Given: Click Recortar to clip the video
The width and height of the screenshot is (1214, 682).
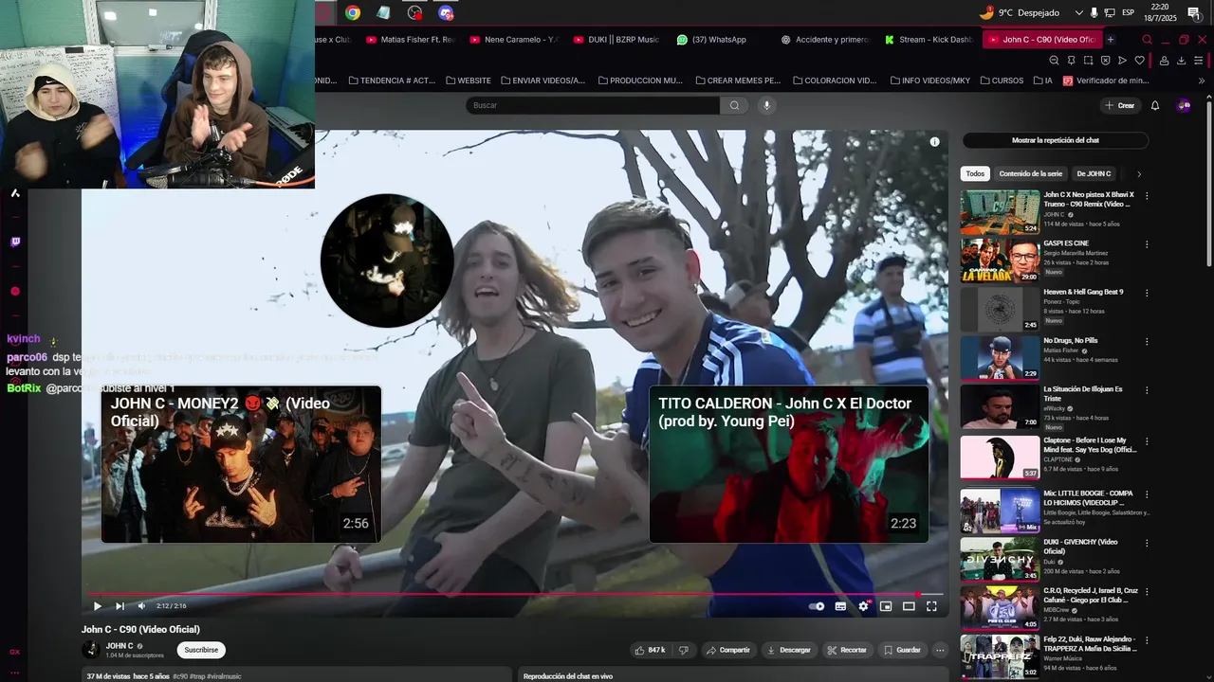Looking at the screenshot, I should [846, 650].
